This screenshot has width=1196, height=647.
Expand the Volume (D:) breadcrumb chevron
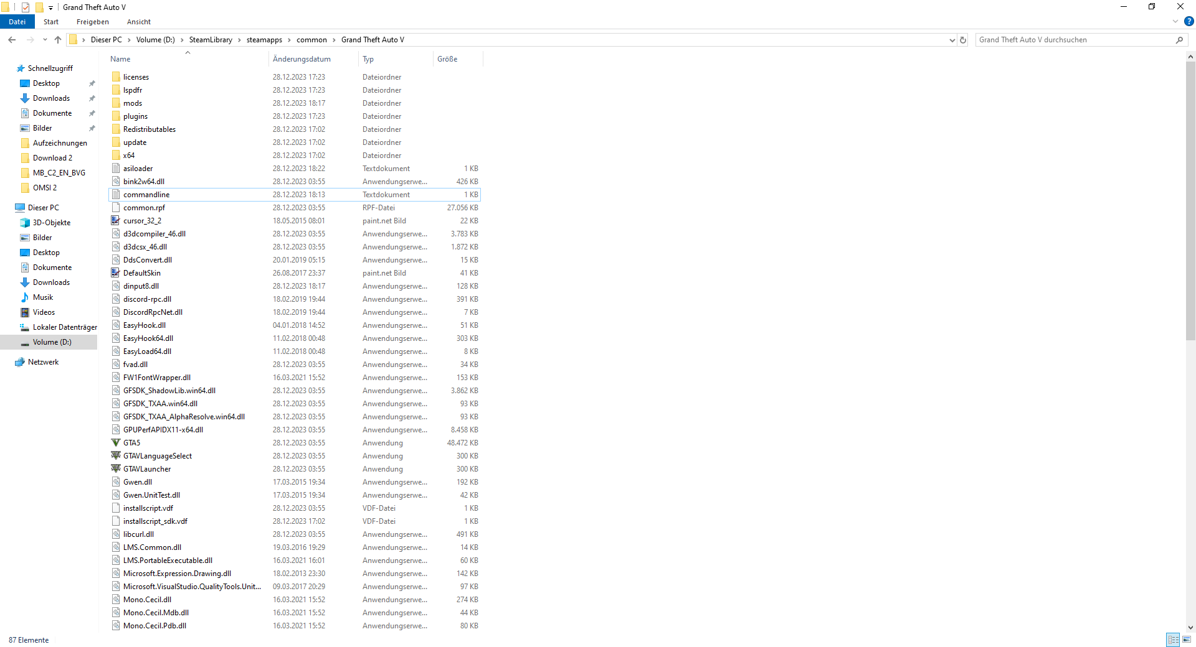point(182,40)
